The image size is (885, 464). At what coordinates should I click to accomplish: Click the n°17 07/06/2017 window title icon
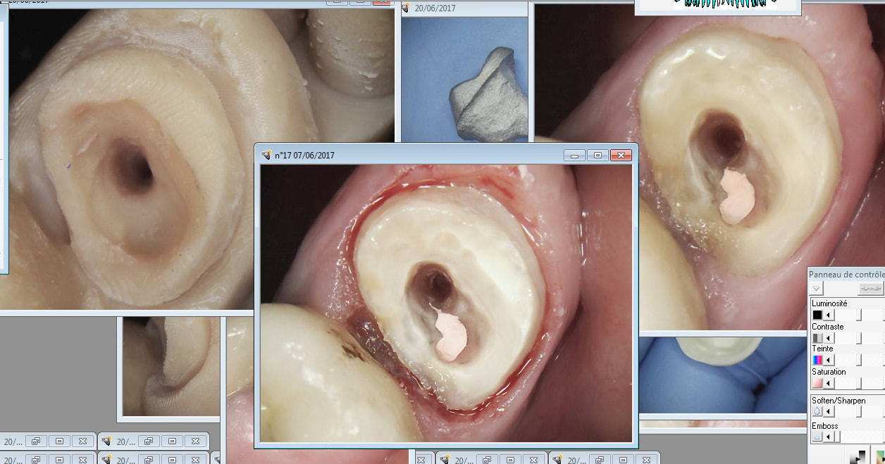tap(266, 155)
